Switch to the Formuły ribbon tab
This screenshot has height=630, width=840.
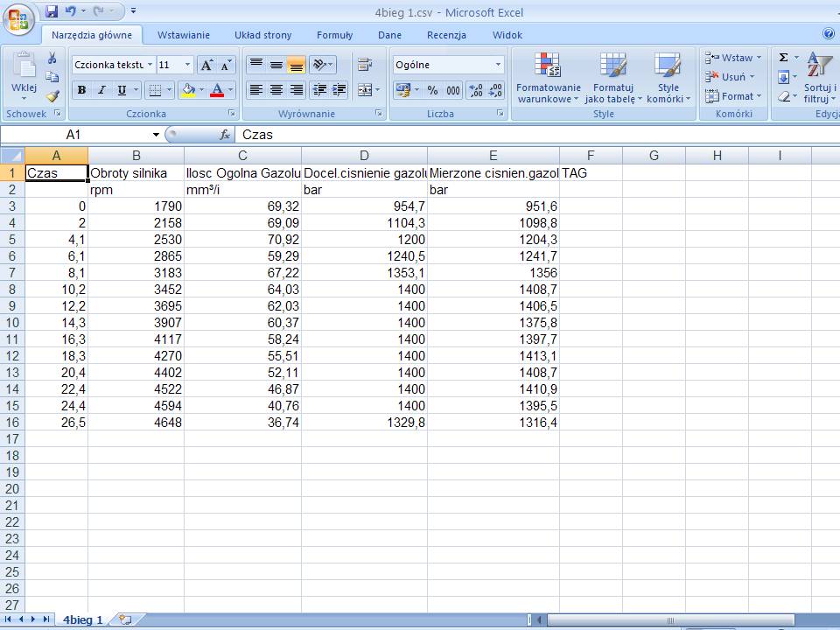point(334,35)
